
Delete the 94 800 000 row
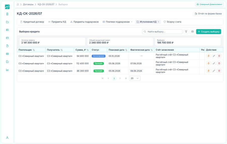pyautogui.click(x=219, y=56)
